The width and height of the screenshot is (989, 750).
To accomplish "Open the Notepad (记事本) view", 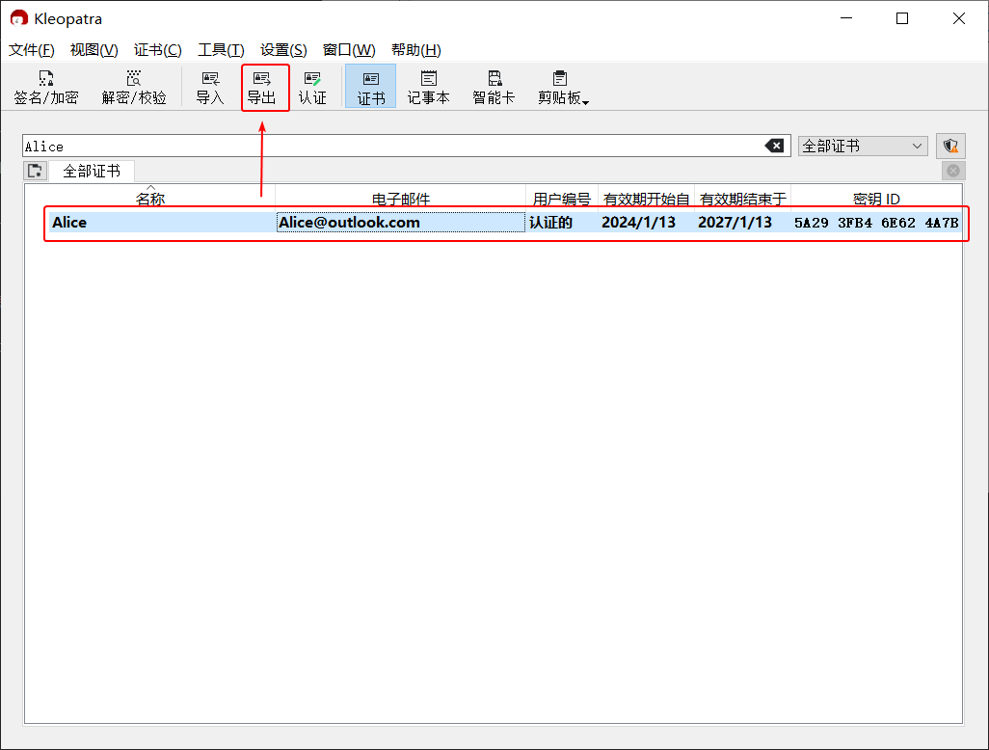I will (x=428, y=87).
